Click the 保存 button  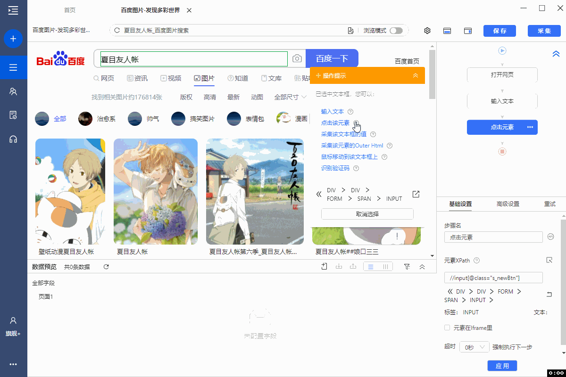(499, 31)
